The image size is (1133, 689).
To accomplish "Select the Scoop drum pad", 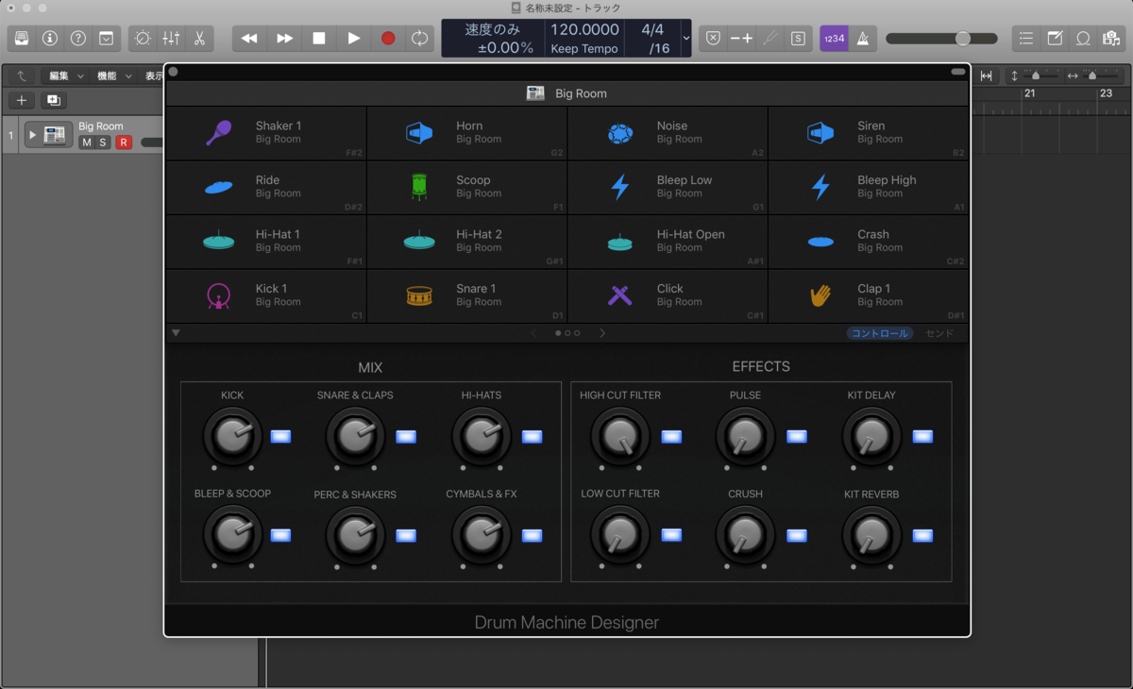I will 467,188.
